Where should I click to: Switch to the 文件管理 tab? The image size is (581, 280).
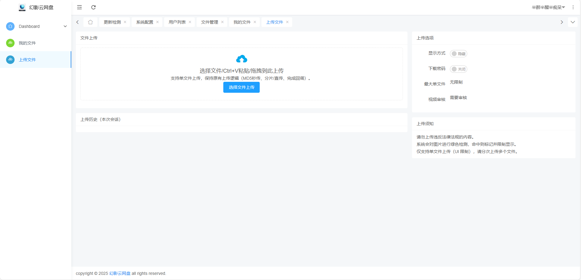[209, 22]
